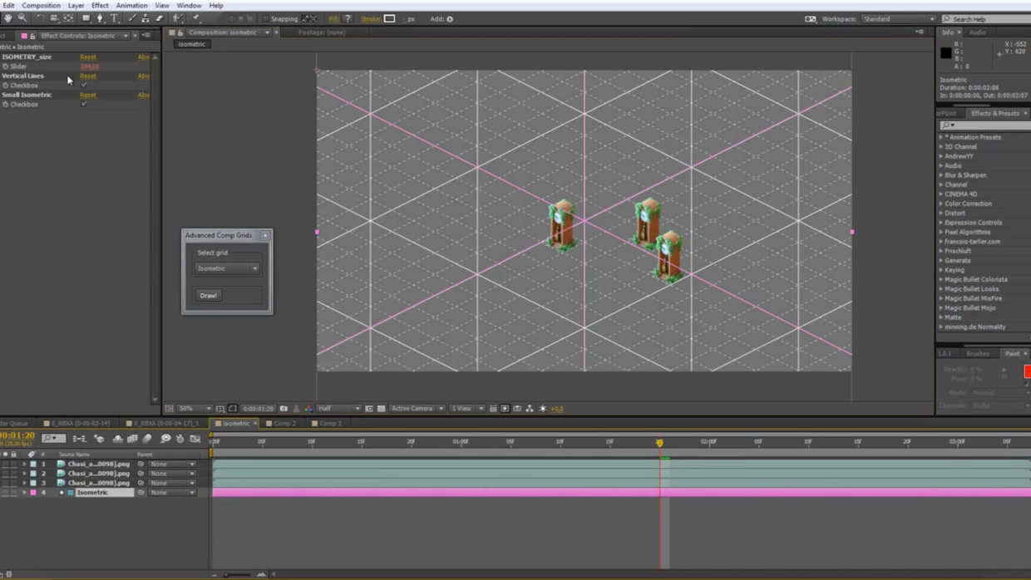Screen dimensions: 1031x580
Task: Enable Frame Blending for the timeline
Action: (x=132, y=439)
